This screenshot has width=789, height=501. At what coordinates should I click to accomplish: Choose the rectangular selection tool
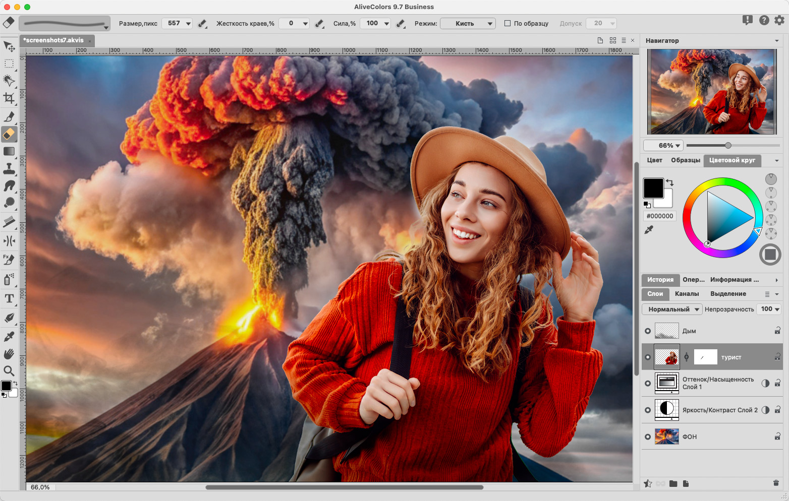(9, 64)
